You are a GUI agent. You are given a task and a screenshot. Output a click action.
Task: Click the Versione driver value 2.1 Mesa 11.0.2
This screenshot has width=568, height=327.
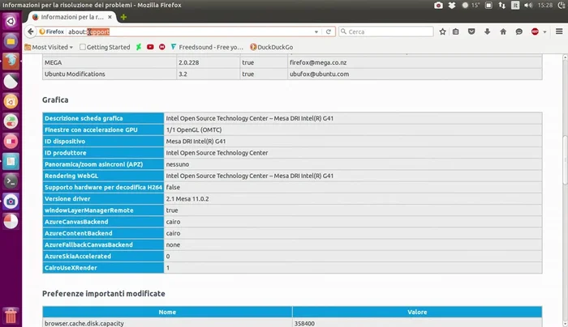pyautogui.click(x=187, y=199)
